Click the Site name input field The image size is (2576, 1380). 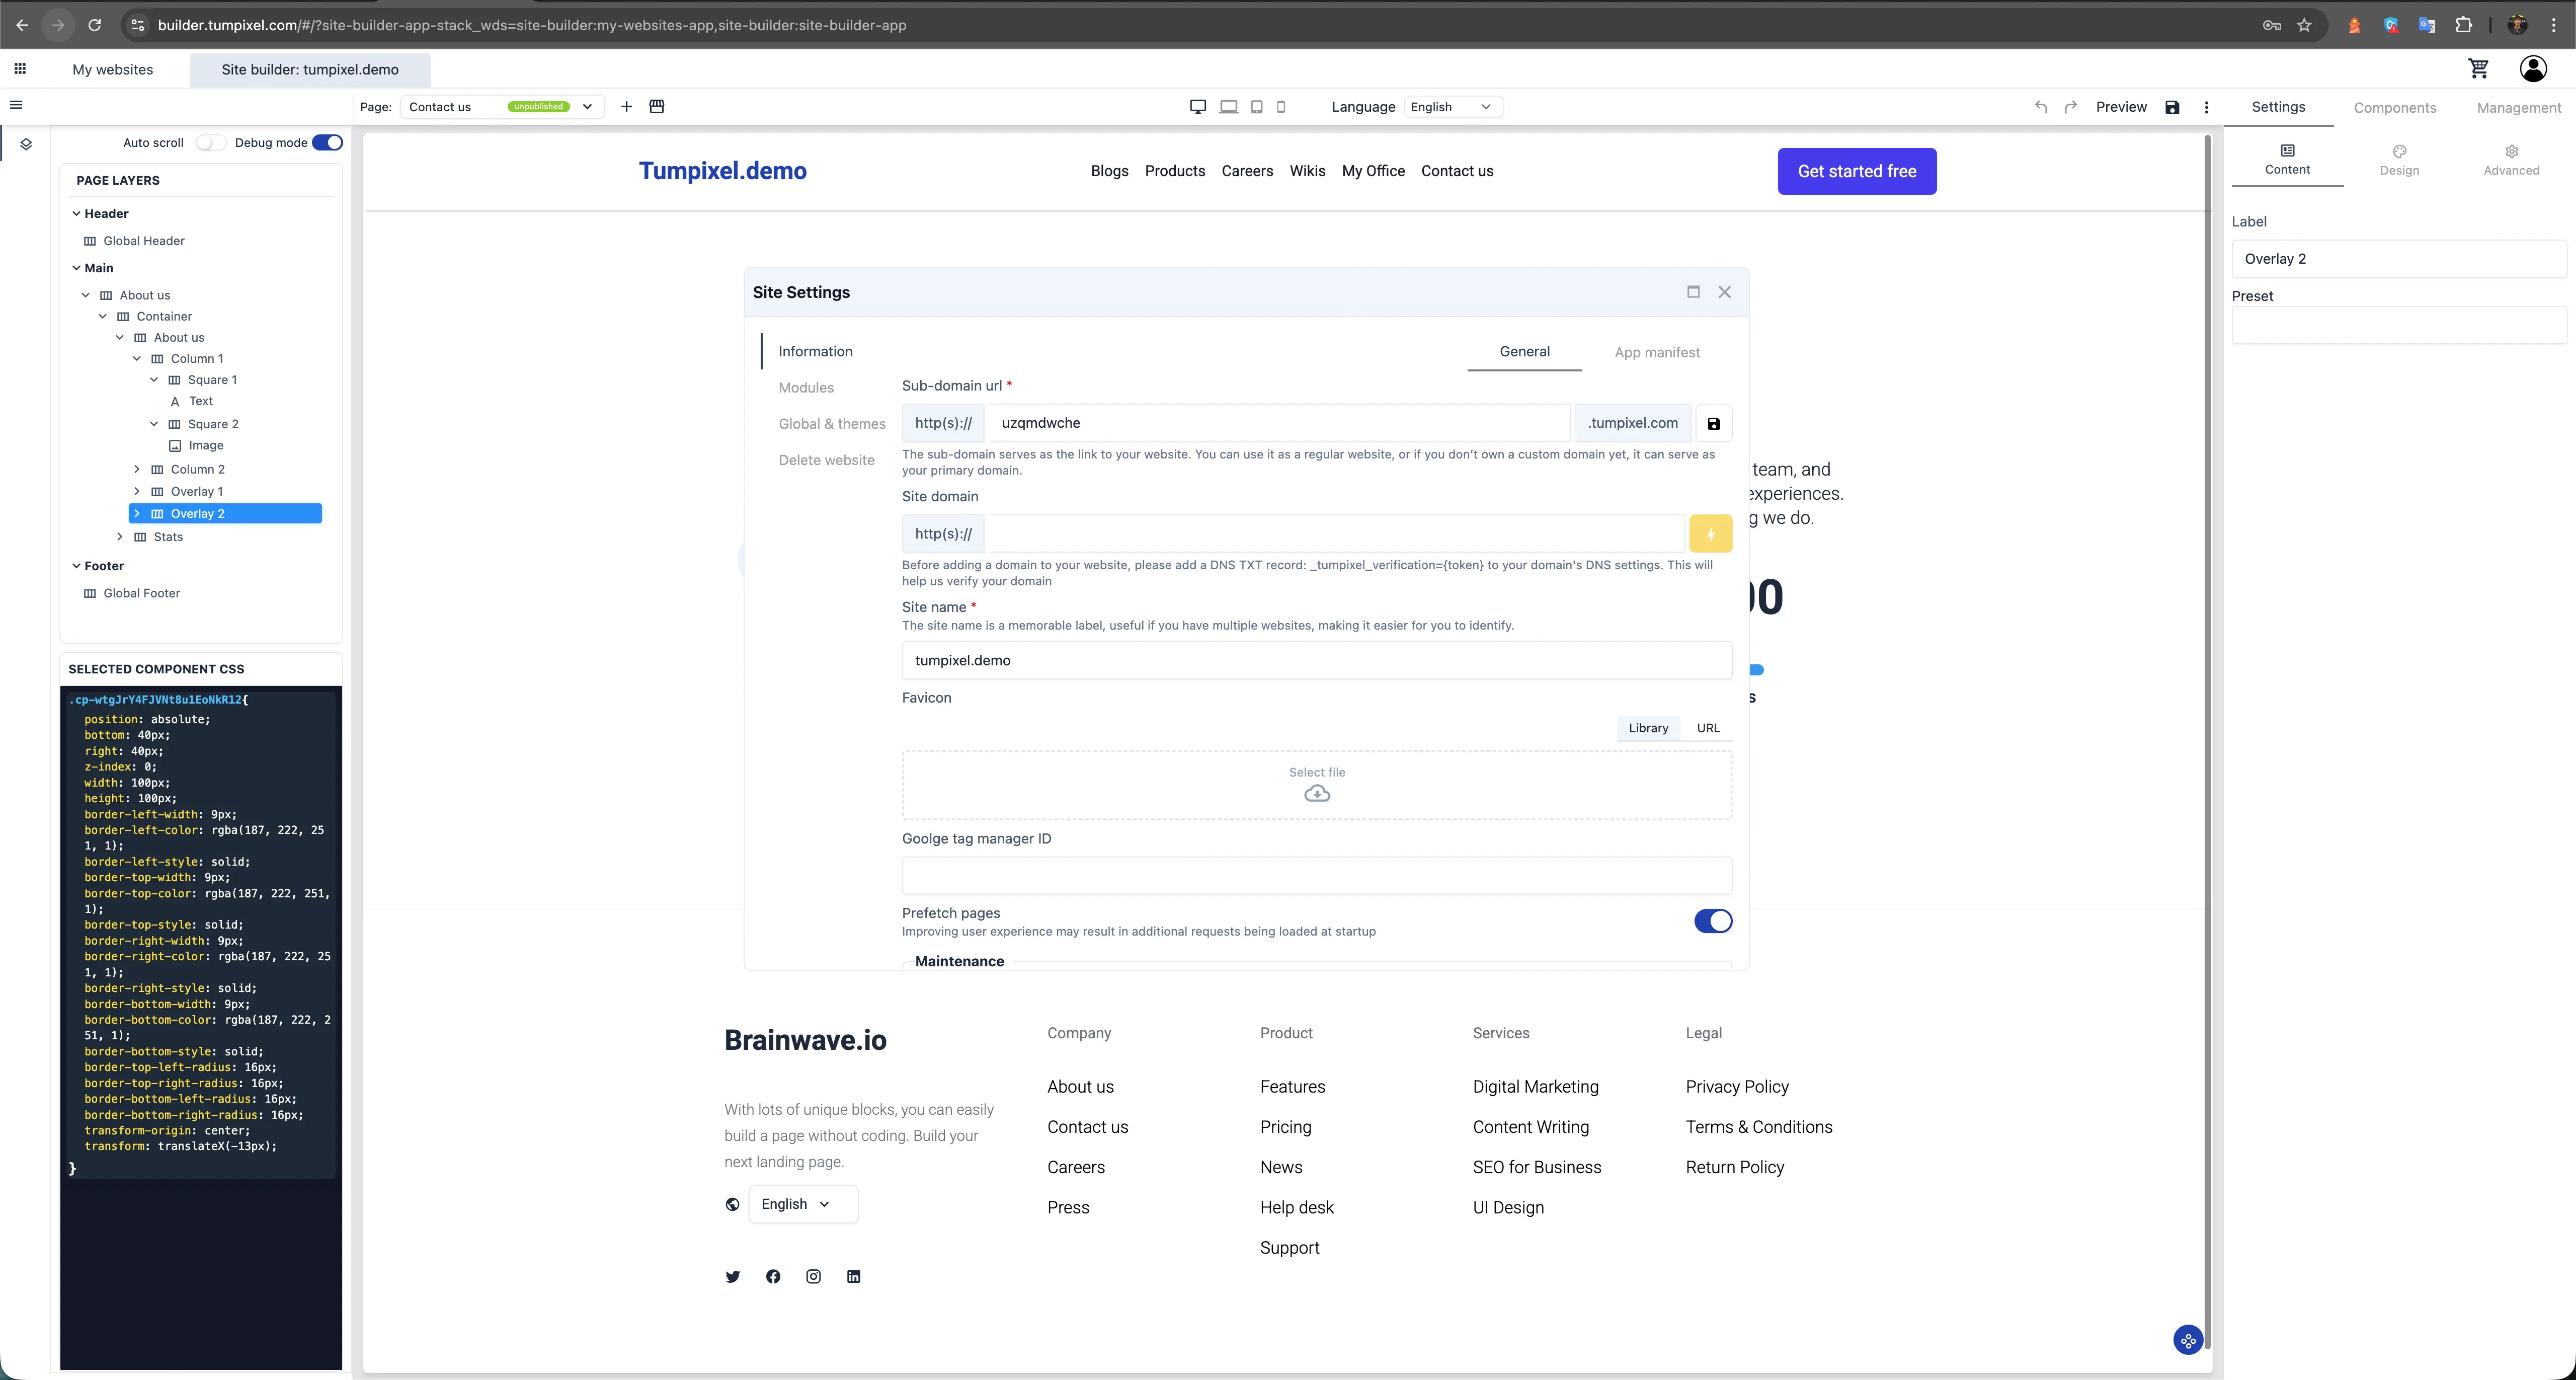point(1316,660)
